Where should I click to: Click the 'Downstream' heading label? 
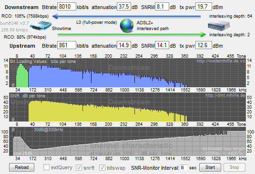point(21,7)
